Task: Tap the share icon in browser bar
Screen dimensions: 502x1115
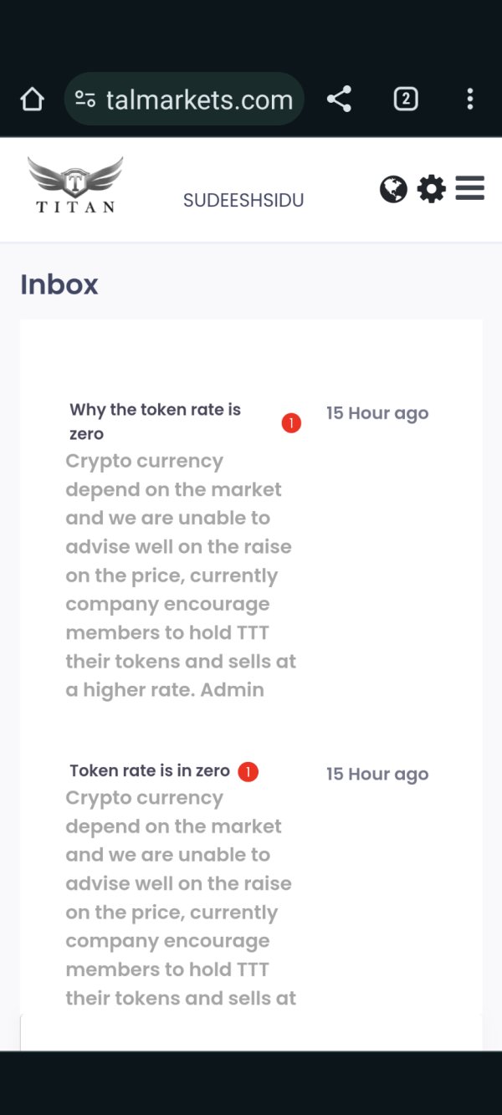Action: pyautogui.click(x=339, y=99)
